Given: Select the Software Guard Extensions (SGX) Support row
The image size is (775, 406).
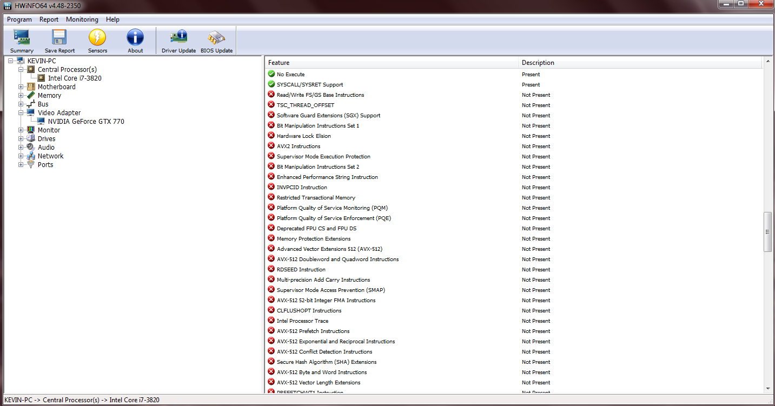Looking at the screenshot, I should click(514, 115).
